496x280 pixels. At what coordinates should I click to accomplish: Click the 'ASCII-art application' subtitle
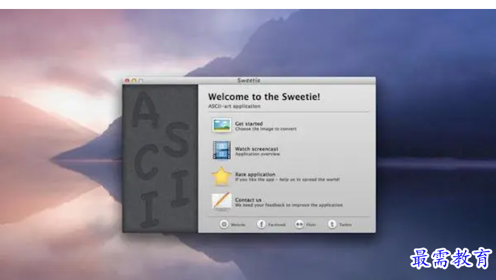tap(234, 106)
